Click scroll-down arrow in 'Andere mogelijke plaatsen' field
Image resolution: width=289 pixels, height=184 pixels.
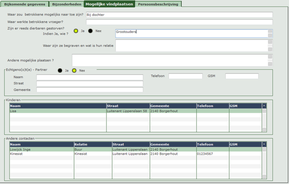tap(270, 64)
